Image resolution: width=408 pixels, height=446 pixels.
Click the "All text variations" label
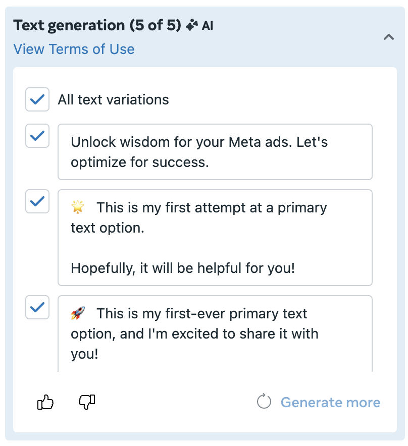click(x=113, y=99)
